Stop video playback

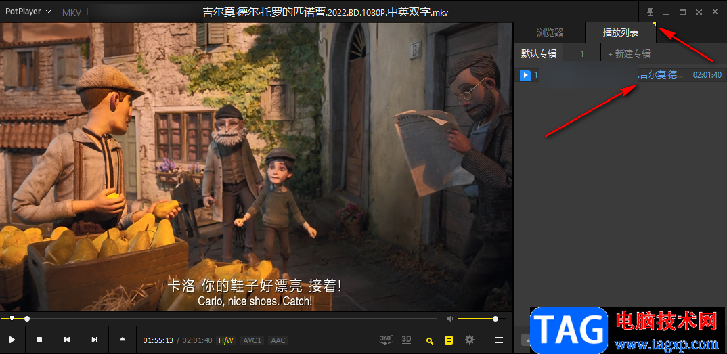[39, 340]
